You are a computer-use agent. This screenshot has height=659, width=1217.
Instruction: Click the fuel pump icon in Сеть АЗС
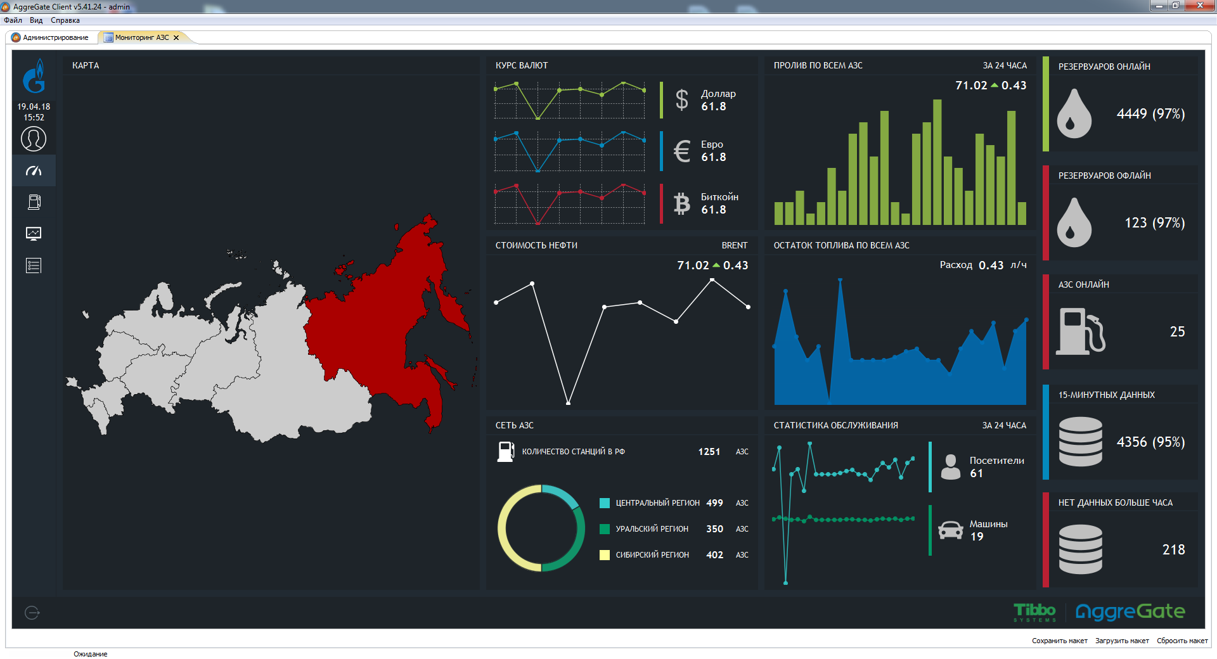[506, 452]
